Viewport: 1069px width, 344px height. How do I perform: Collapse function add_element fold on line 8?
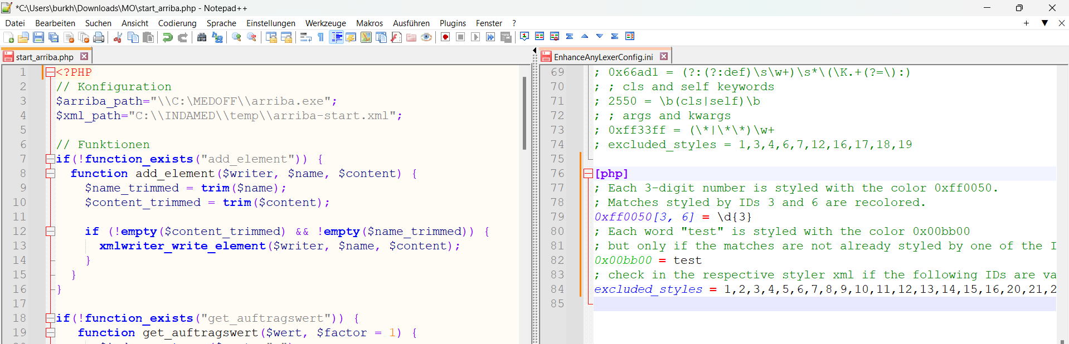click(50, 173)
